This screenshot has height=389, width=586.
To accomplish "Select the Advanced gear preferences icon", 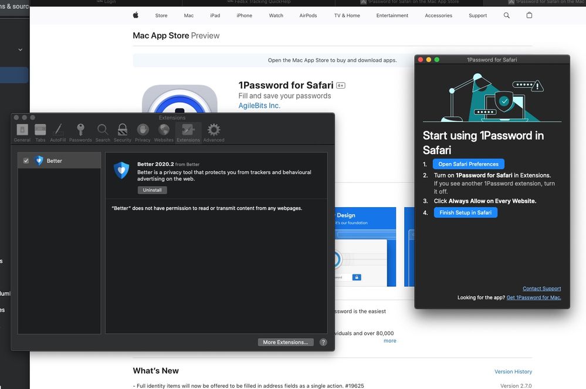I will coord(214,133).
